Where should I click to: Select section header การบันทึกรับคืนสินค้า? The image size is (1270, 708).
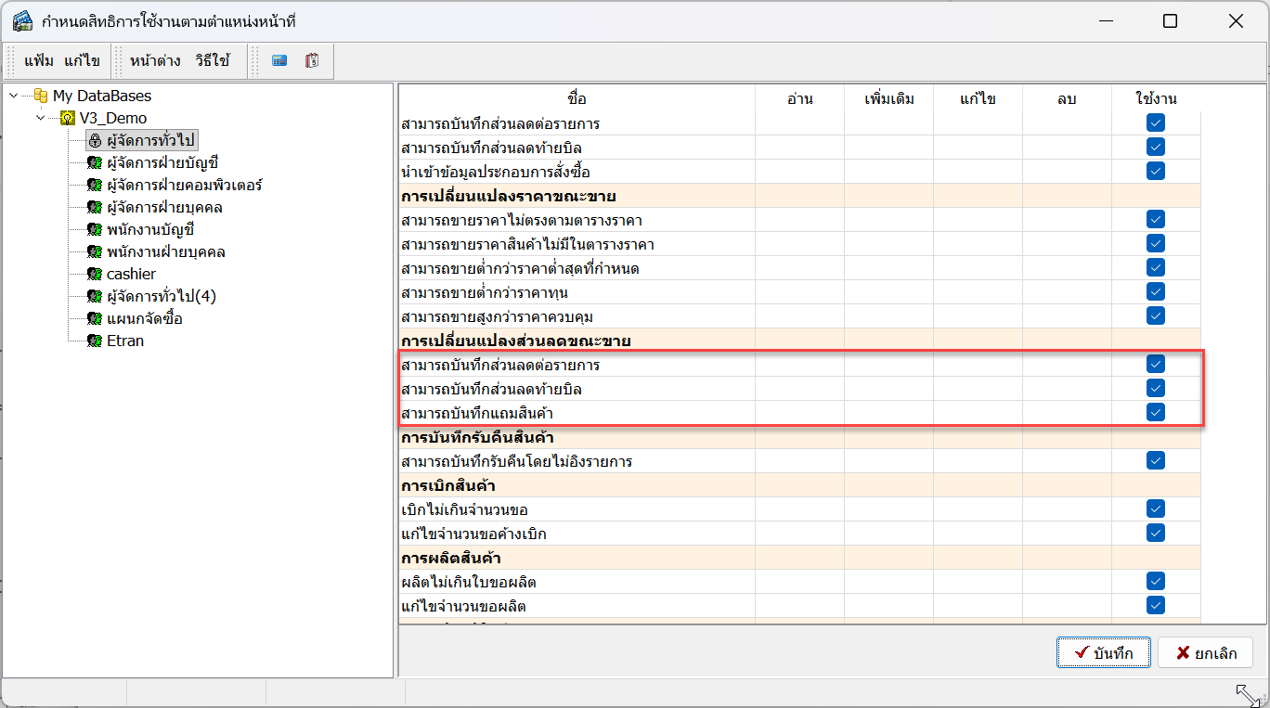point(477,437)
